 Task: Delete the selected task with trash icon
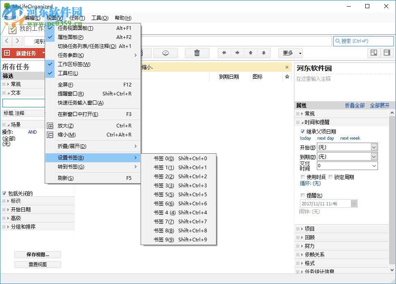click(197, 53)
